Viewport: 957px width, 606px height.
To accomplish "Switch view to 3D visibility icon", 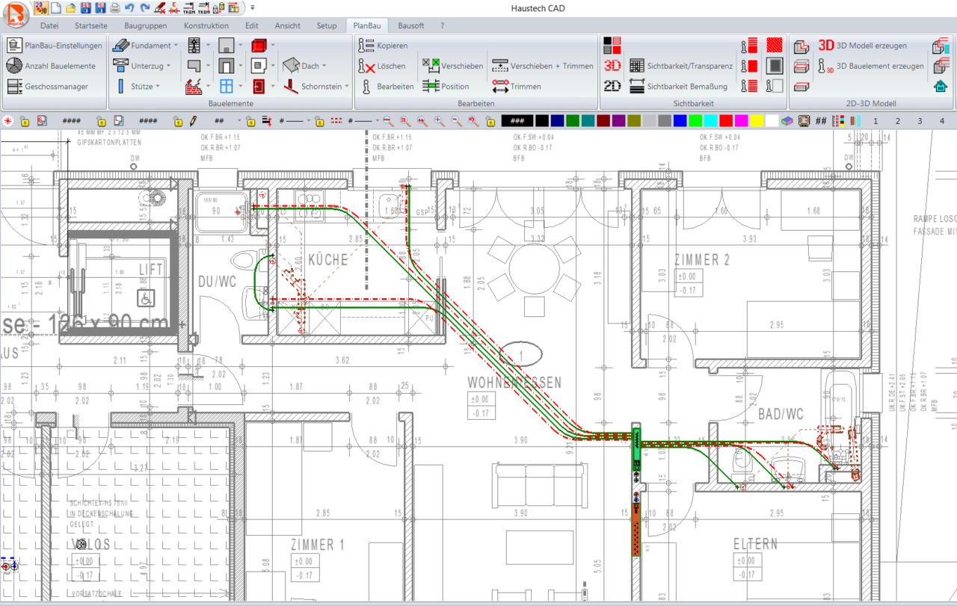I will (612, 66).
